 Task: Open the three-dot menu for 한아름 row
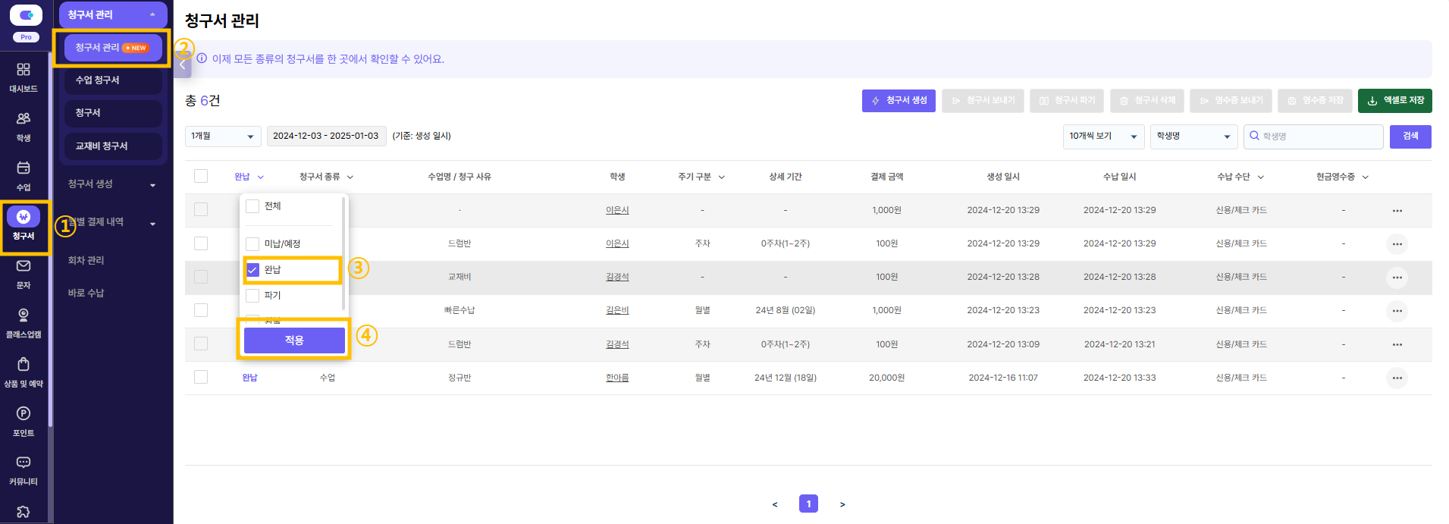[1397, 378]
